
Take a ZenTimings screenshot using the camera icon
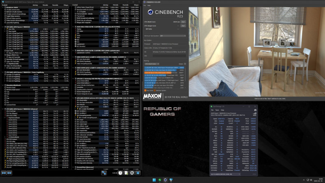tap(255, 110)
